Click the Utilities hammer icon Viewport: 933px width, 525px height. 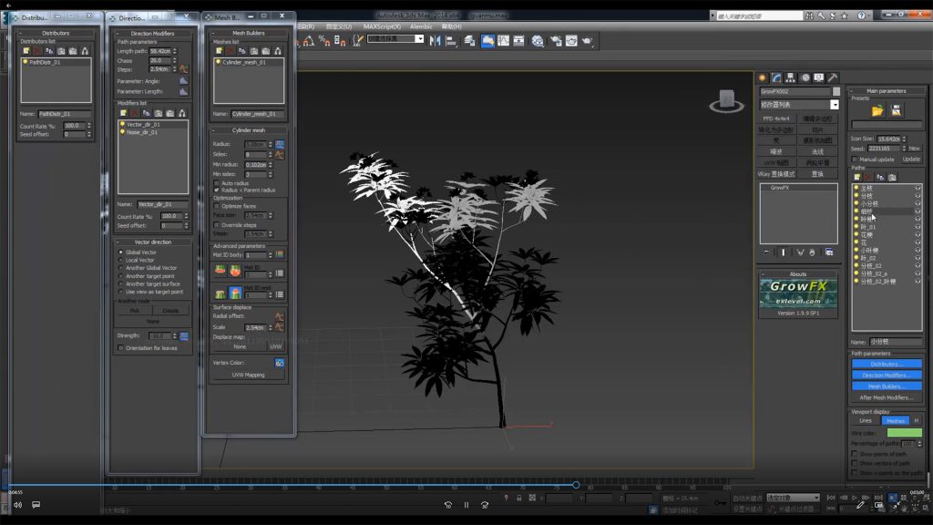coord(833,78)
